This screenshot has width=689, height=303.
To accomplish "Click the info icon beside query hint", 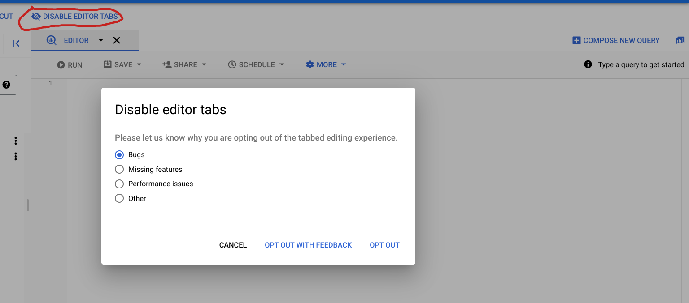I will click(x=588, y=64).
